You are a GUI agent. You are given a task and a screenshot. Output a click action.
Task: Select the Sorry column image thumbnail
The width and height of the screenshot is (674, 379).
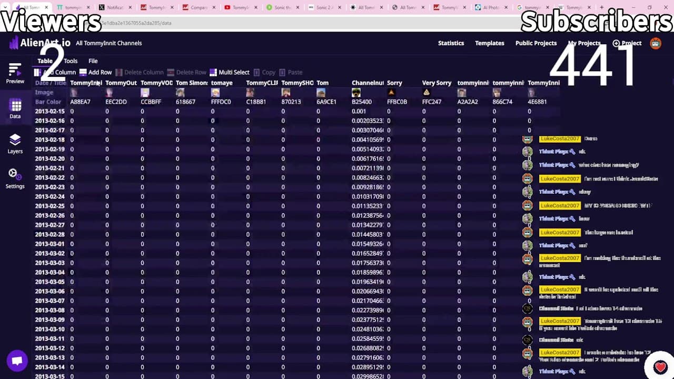(x=391, y=93)
